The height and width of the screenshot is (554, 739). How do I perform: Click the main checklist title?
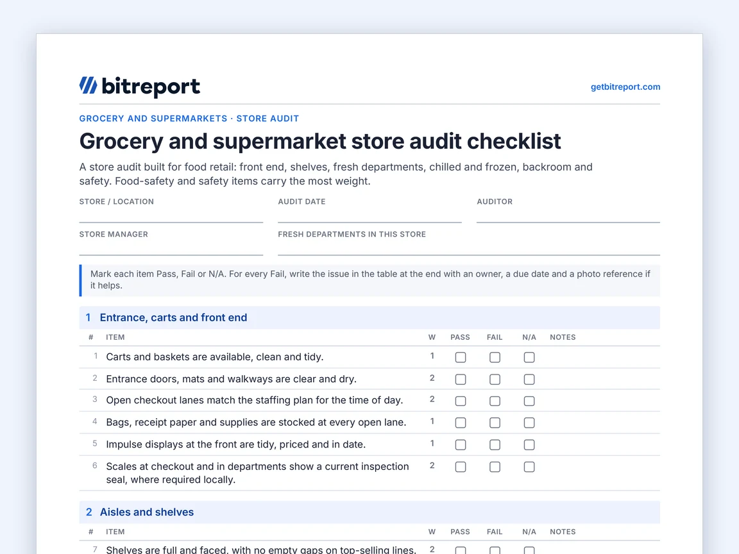[320, 141]
